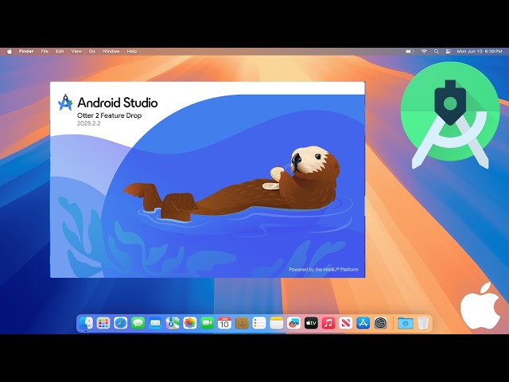509x382 pixels.
Task: Launch Safari from the Dock
Action: [x=121, y=323]
